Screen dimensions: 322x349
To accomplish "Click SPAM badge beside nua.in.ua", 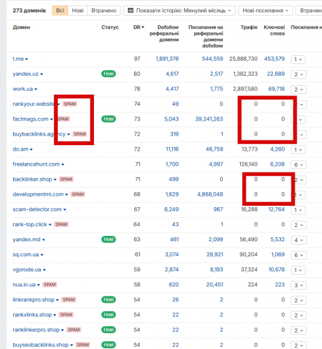I will pos(50,285).
